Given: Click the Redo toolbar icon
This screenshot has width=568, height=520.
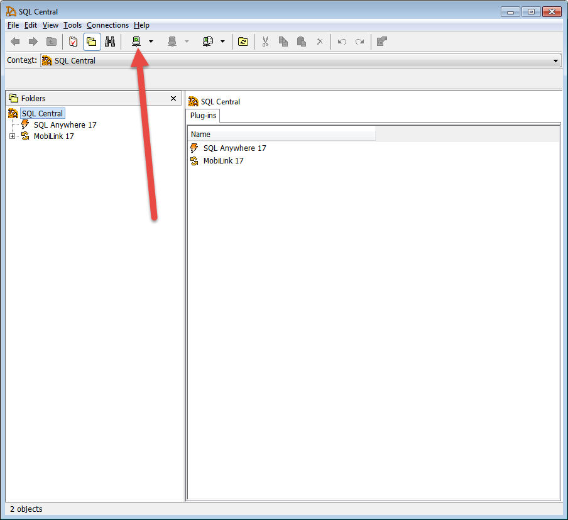Looking at the screenshot, I should tap(359, 41).
